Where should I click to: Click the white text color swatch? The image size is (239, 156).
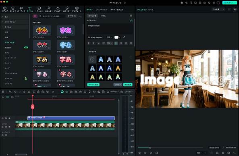116,37
